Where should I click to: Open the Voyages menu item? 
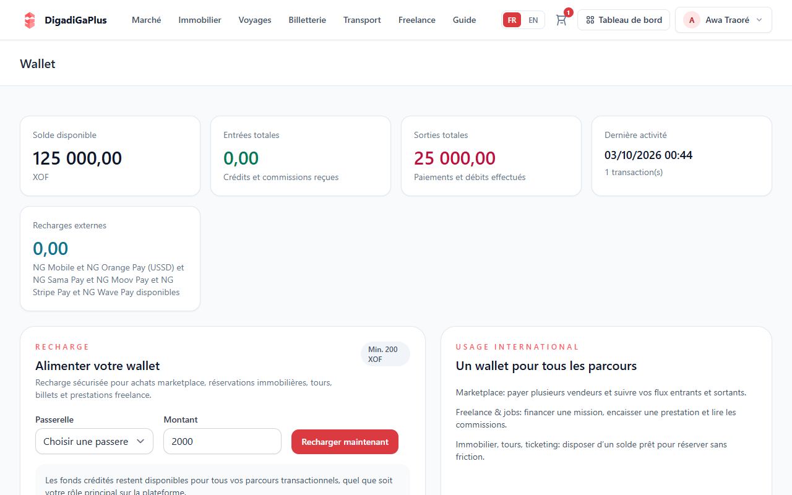255,20
